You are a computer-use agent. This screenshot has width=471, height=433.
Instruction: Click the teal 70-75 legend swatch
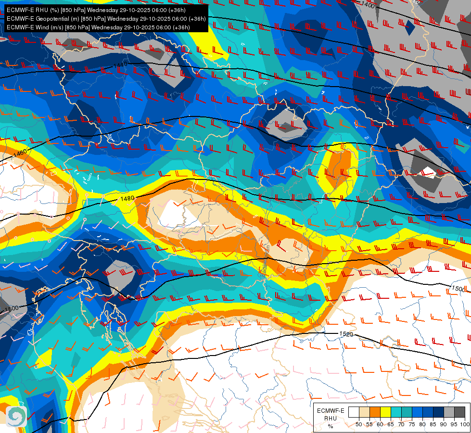[407, 412]
